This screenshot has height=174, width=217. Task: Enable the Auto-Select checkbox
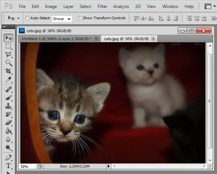click(x=27, y=18)
